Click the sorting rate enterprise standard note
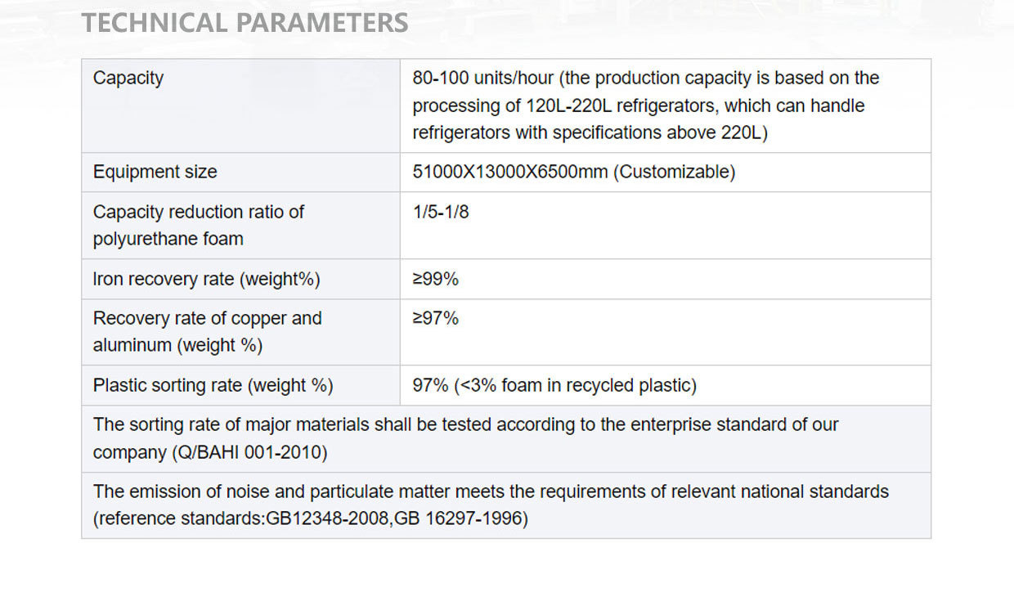This screenshot has height=601, width=1014. click(466, 438)
